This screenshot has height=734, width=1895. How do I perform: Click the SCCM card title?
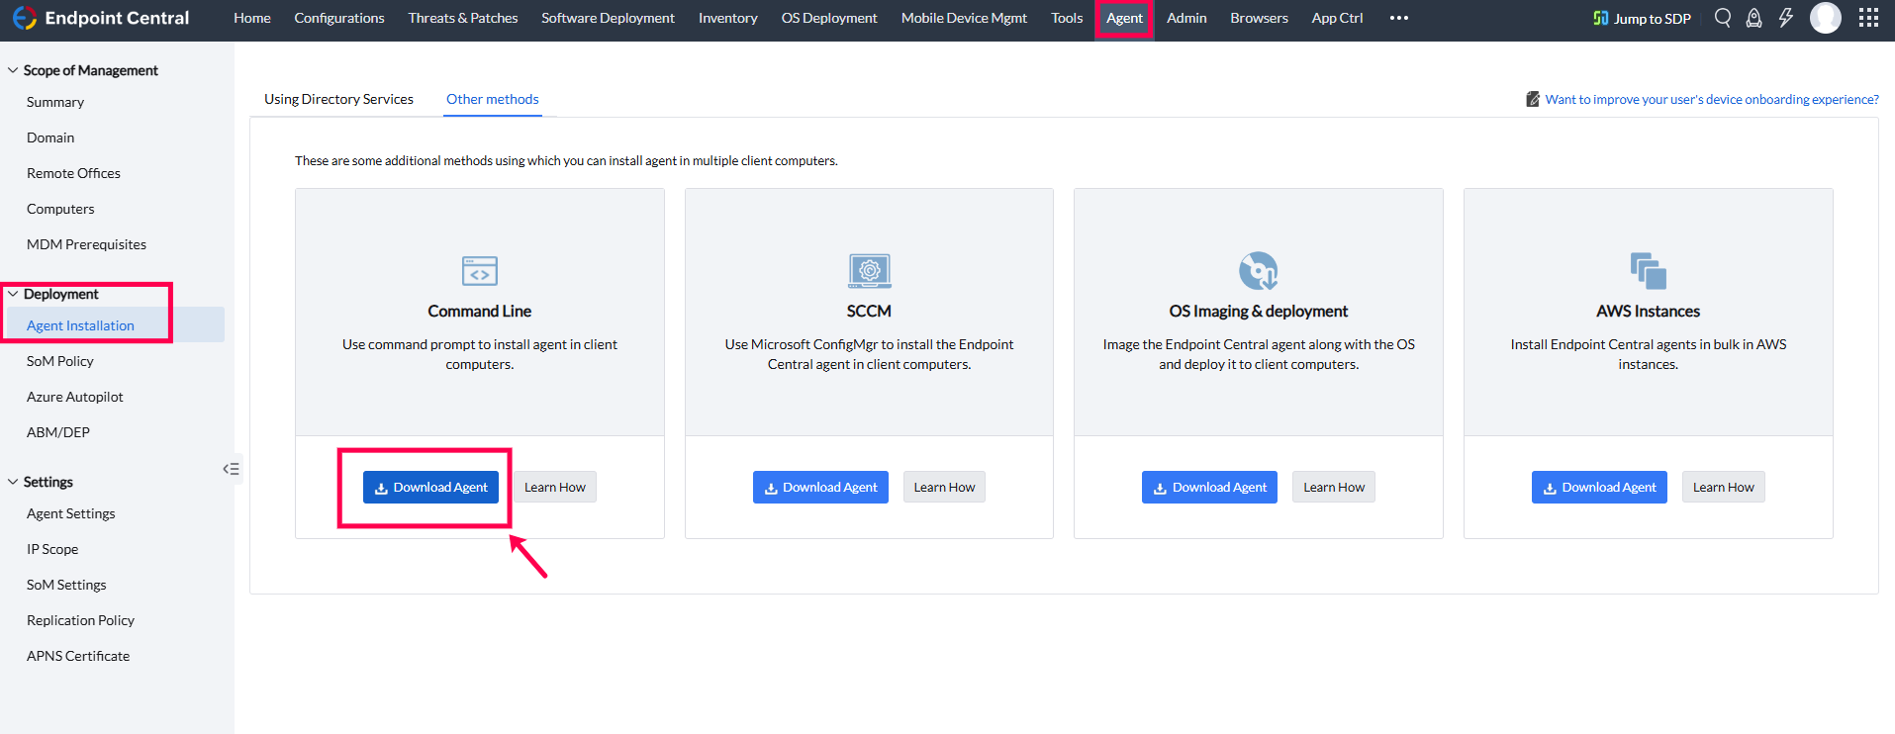click(x=869, y=311)
